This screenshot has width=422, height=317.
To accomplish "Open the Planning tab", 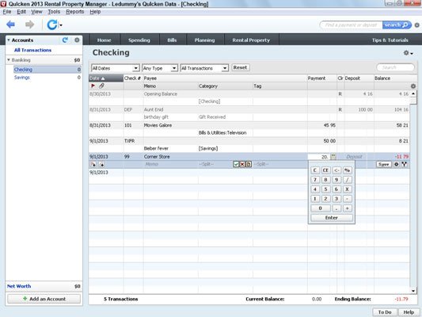I will point(204,40).
